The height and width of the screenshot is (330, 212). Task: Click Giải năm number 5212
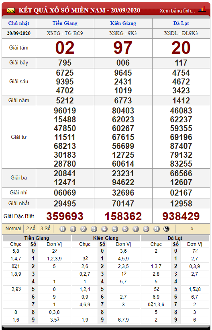point(65,101)
